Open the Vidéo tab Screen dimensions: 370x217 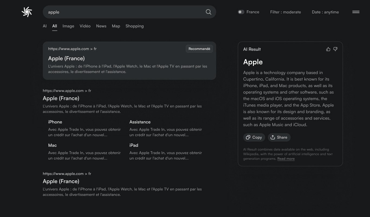85,26
